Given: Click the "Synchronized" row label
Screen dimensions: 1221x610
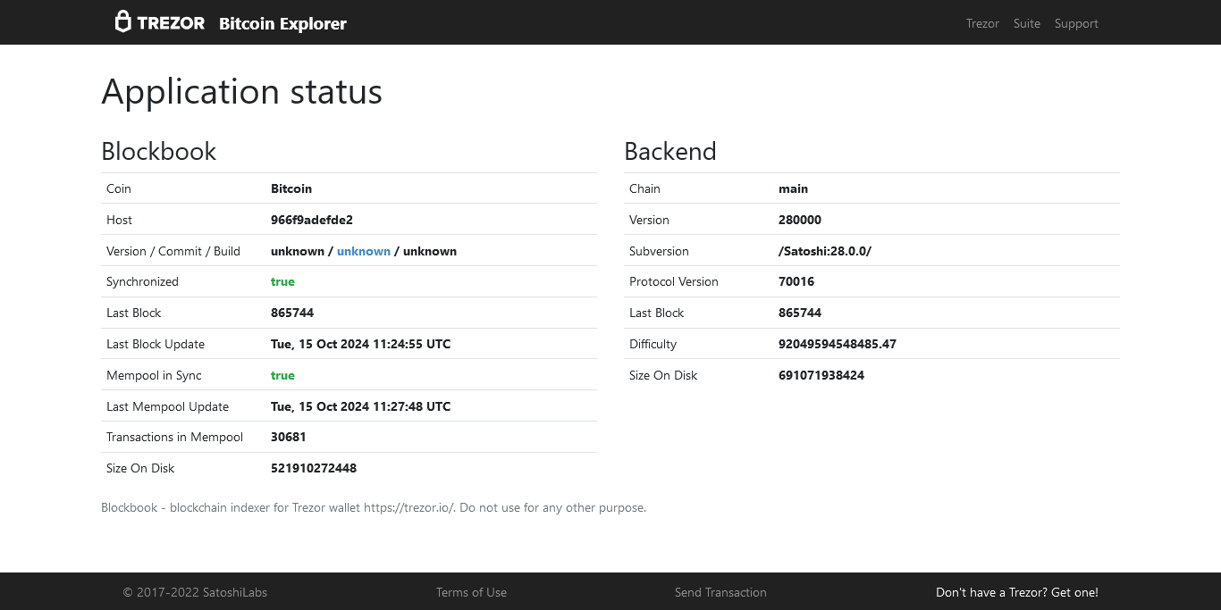Looking at the screenshot, I should [142, 281].
